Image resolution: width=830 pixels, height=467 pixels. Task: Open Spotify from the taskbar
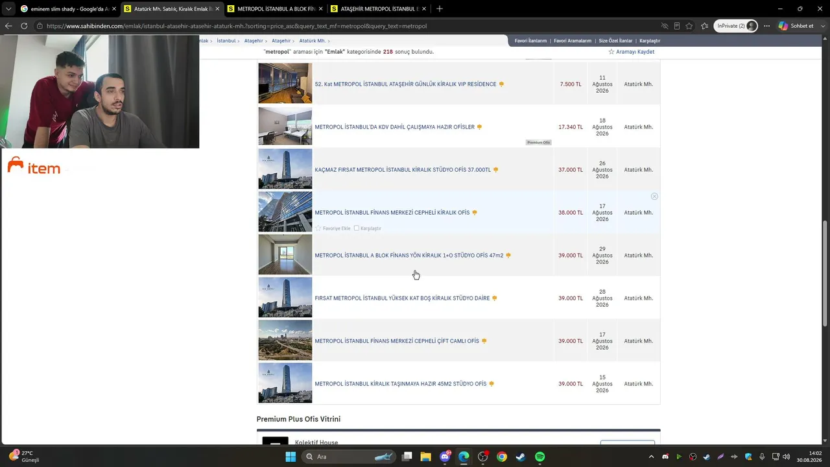click(539, 457)
